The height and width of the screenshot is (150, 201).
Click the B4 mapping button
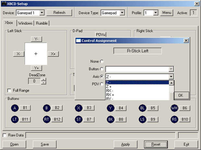tap(121, 108)
